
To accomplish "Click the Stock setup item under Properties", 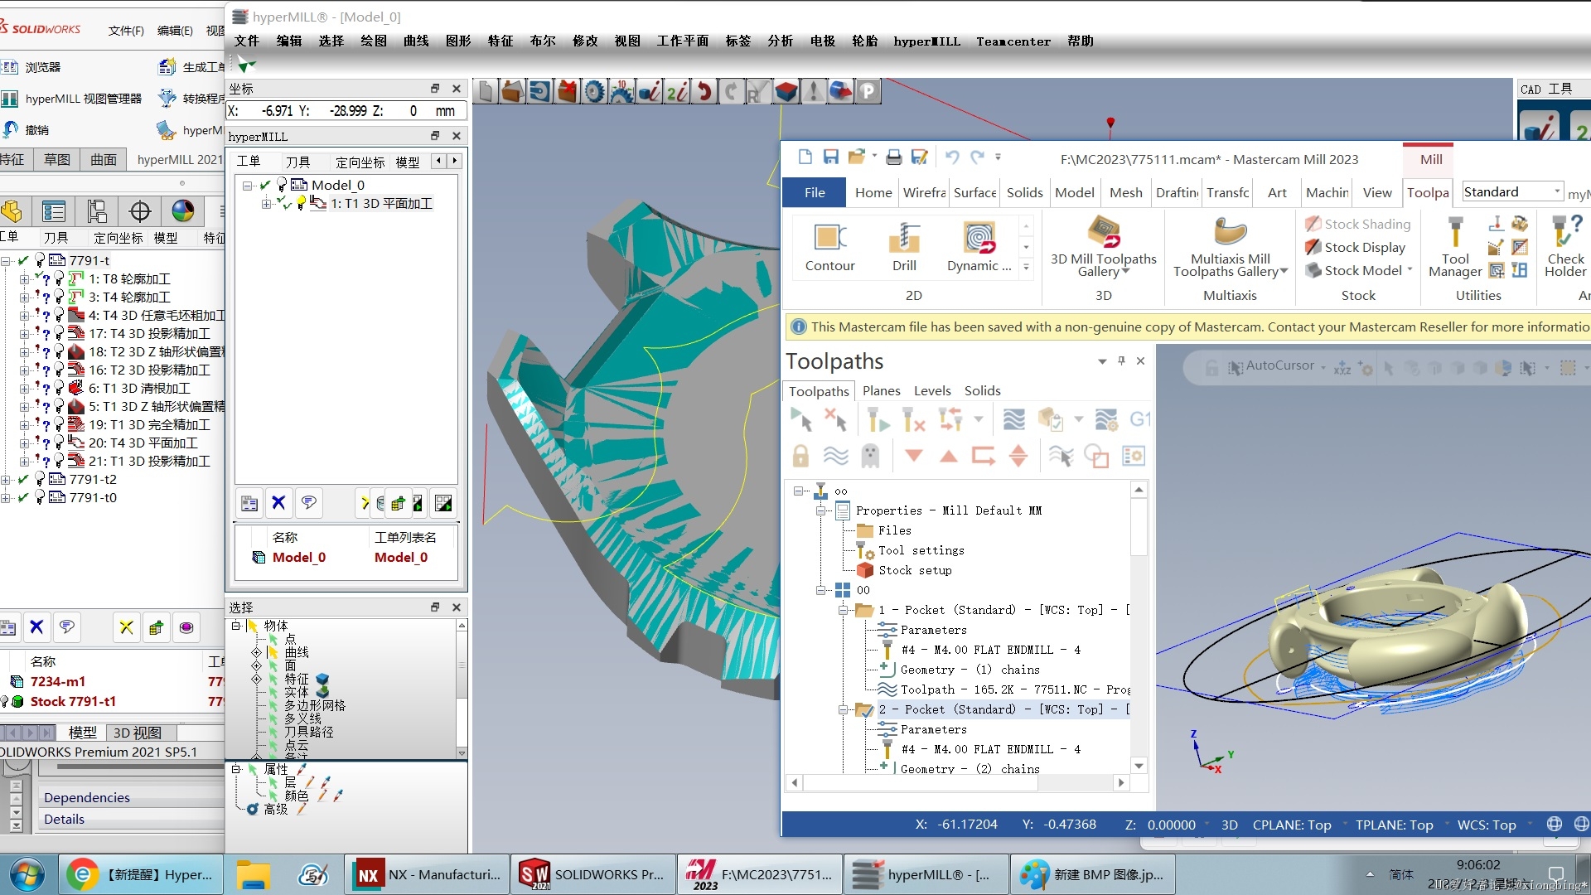I will (916, 569).
